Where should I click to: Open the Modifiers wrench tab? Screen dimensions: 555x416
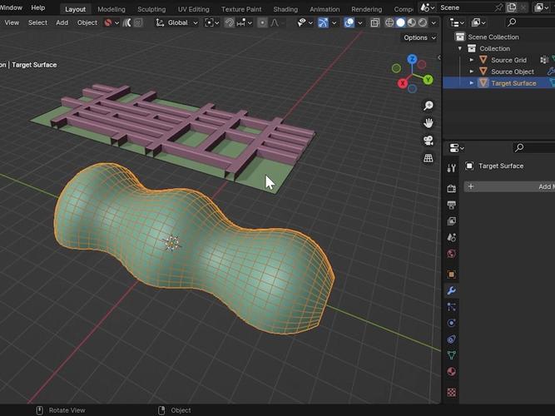(451, 290)
